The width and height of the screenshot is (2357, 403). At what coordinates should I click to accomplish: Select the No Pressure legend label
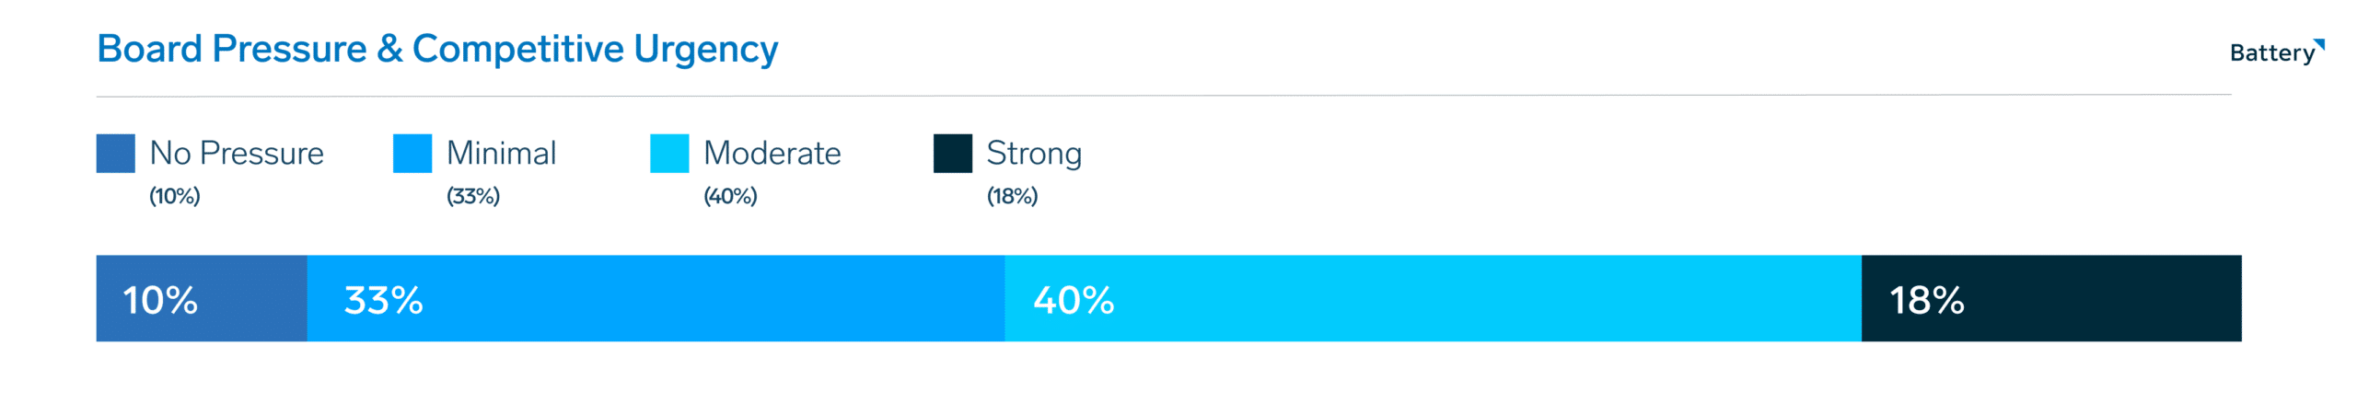[237, 154]
